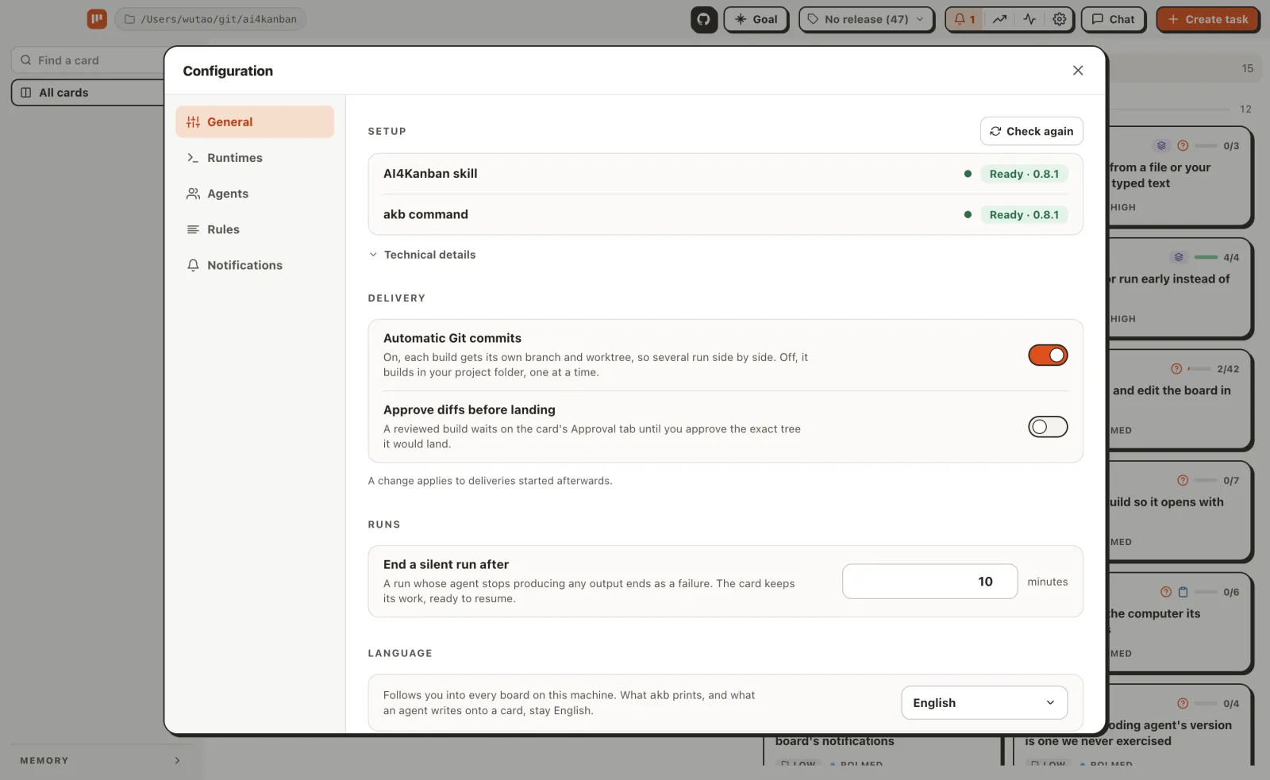Open the English language dropdown

click(984, 703)
